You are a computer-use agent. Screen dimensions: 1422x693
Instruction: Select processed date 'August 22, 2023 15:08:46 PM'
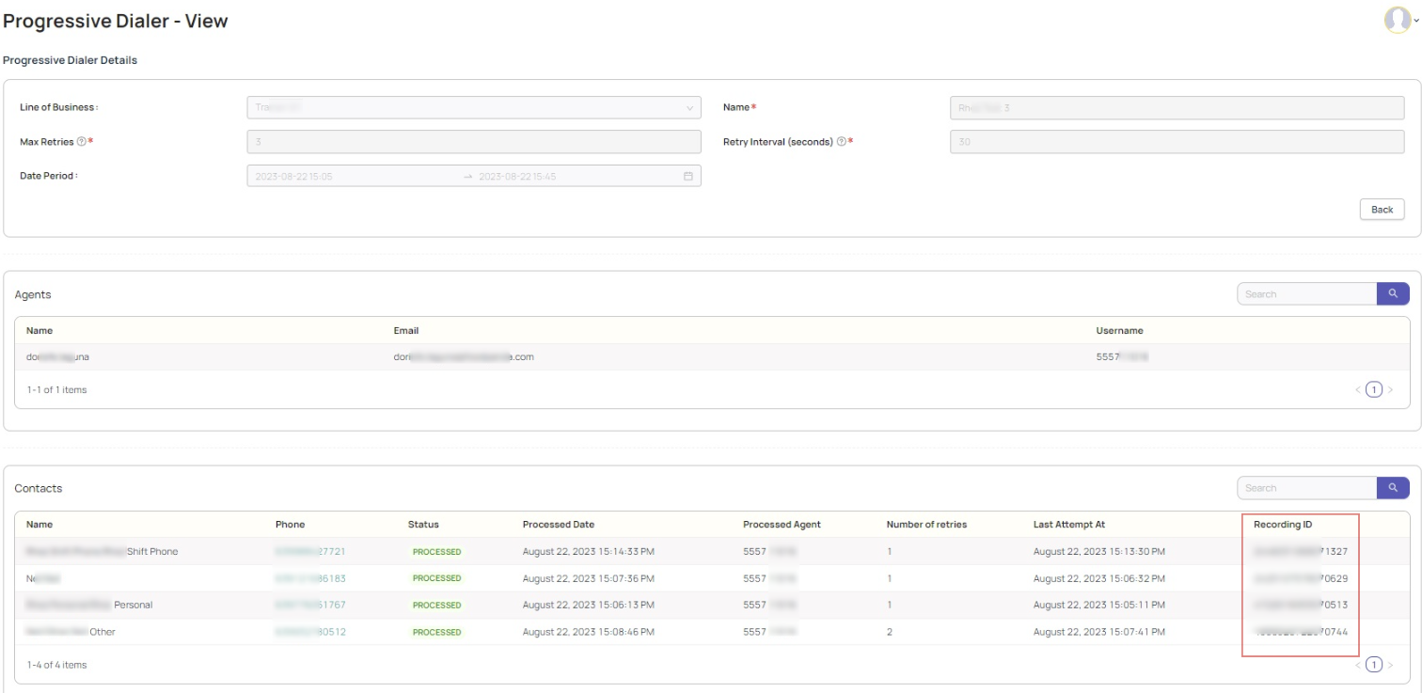589,632
